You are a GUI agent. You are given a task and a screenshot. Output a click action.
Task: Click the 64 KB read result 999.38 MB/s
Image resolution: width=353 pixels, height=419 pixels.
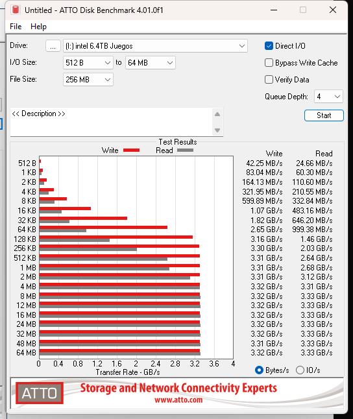coord(312,230)
